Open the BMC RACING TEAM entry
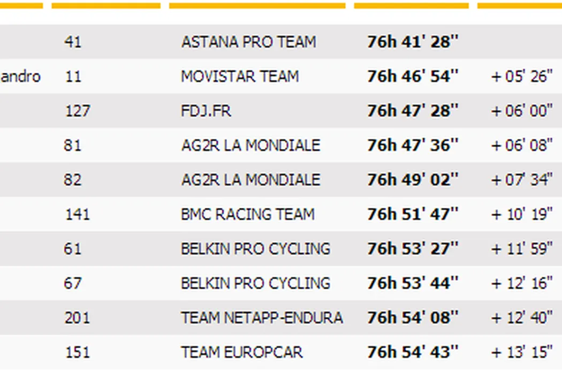562x375 pixels. 247,214
